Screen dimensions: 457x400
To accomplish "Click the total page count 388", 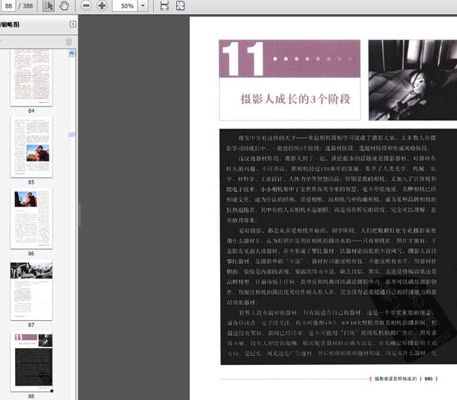I will tap(27, 6).
